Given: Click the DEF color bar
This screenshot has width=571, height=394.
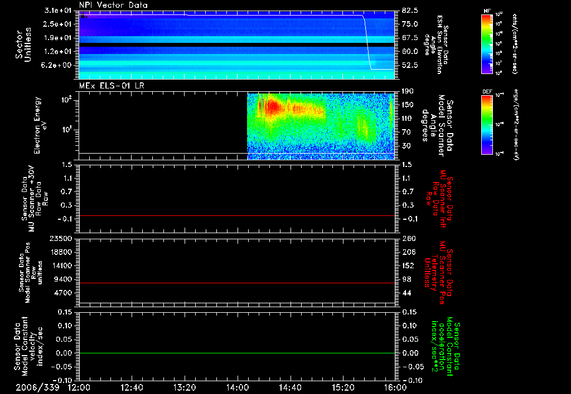Looking at the screenshot, I should (x=487, y=125).
